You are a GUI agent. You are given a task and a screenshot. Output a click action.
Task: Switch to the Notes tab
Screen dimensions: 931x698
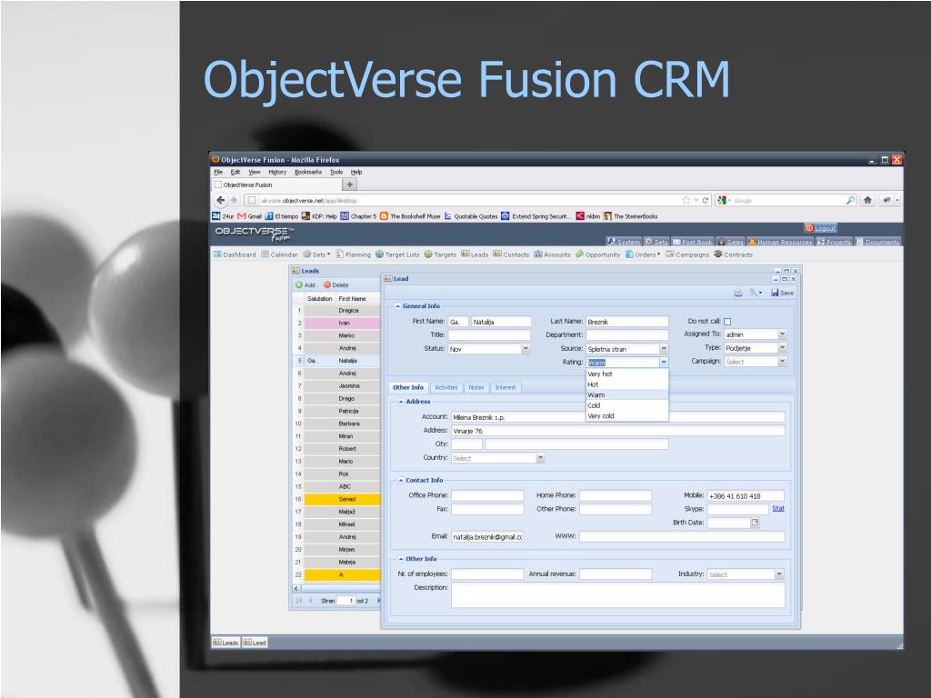pos(476,387)
